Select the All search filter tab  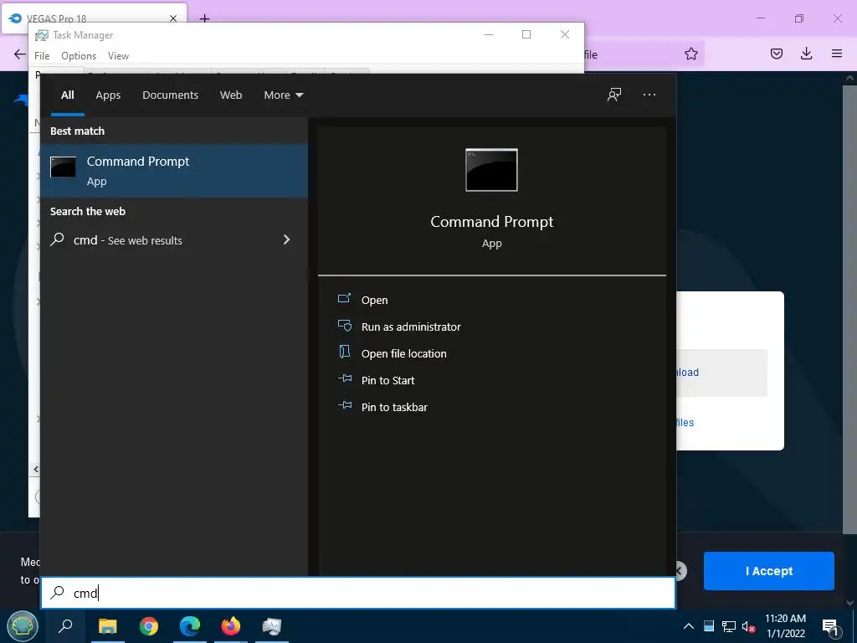[x=68, y=95]
